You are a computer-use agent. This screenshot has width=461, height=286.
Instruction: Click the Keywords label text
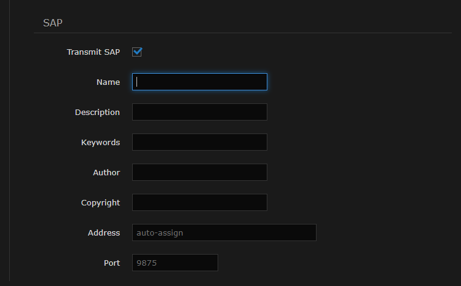[x=100, y=142]
